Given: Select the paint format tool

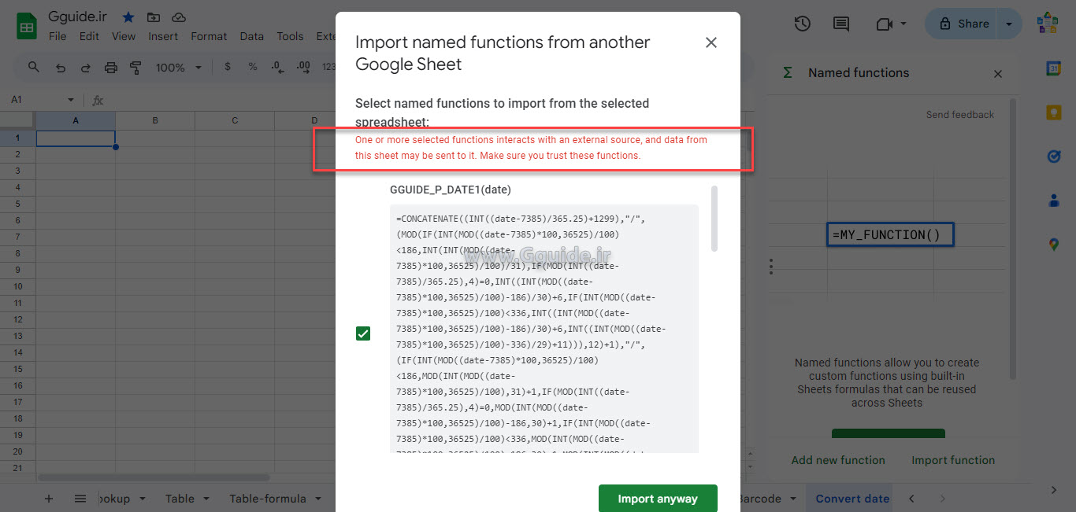Looking at the screenshot, I should point(135,68).
